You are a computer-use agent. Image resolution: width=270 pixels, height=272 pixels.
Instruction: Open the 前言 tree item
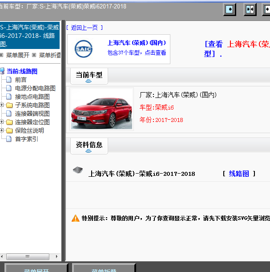[x=21, y=80]
